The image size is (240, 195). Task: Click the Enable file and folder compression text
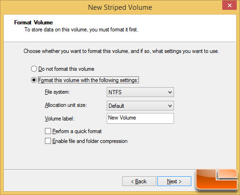90,141
